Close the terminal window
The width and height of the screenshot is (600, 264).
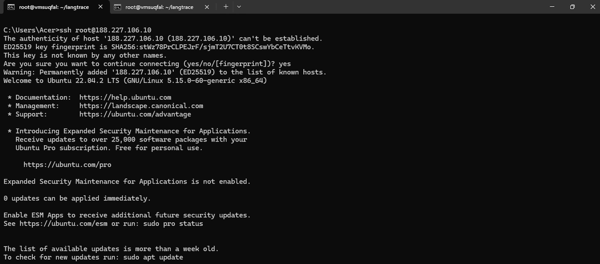[591, 7]
